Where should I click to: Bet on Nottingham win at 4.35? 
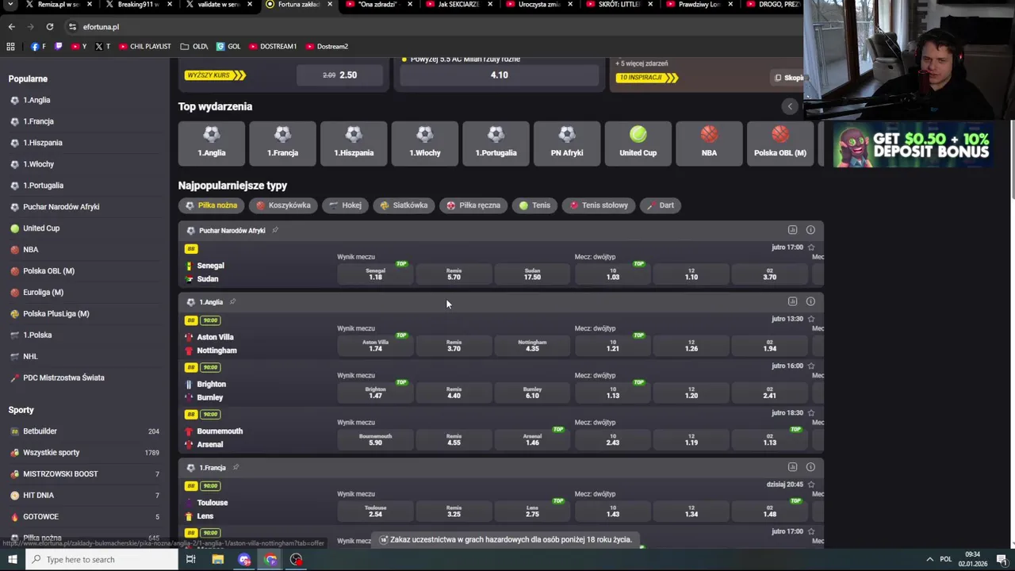(x=532, y=346)
